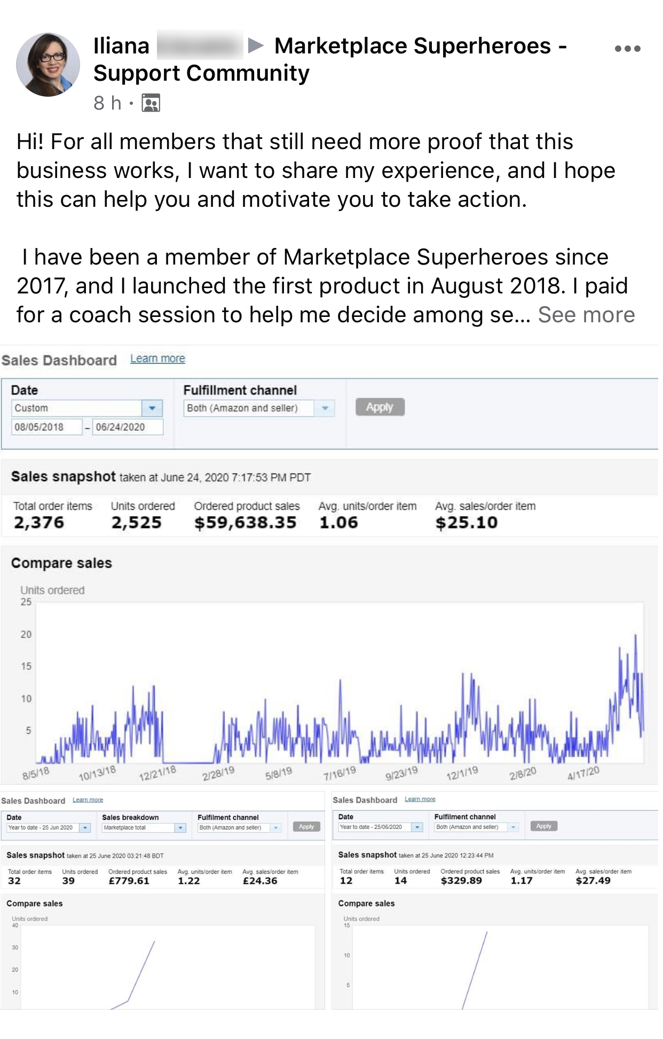Click Learn more beside the top Sales Dashboard

157,359
